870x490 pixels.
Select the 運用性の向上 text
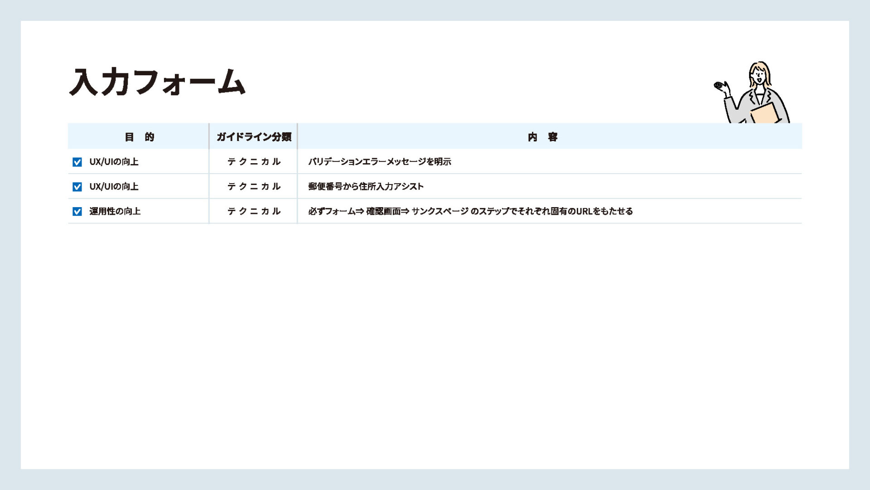point(115,211)
